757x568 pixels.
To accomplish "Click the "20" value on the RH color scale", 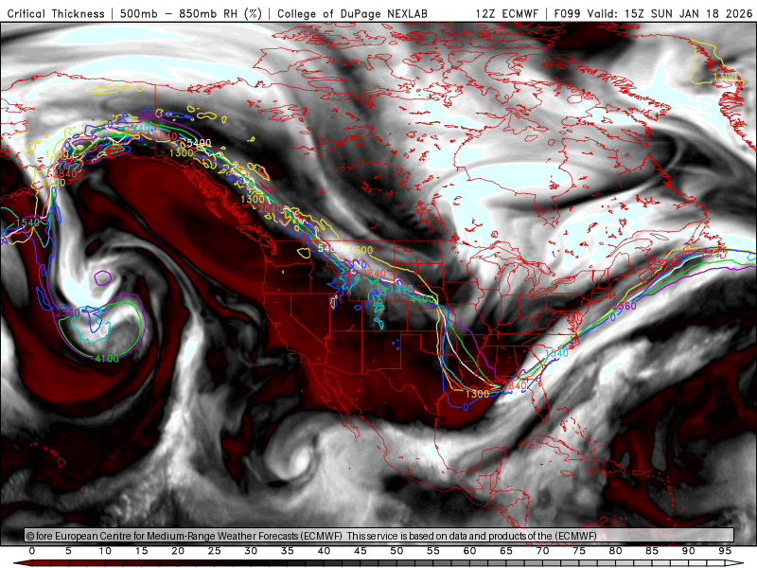I will pos(178,551).
